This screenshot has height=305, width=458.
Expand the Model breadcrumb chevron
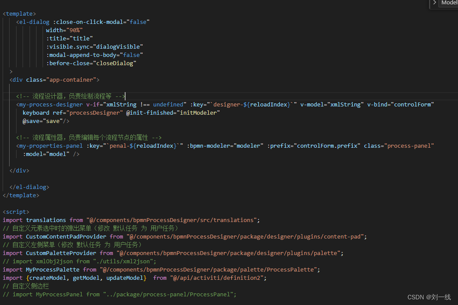(434, 4)
